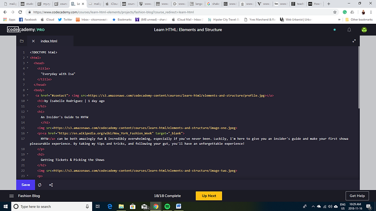Screen dimensions: 376x211
Task: Collapse the title tag fold arrow on line 4
Action: [x=28, y=68]
